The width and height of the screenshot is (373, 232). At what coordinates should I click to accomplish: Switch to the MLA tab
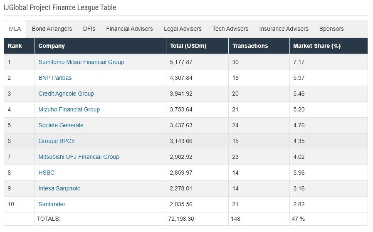coord(15,29)
